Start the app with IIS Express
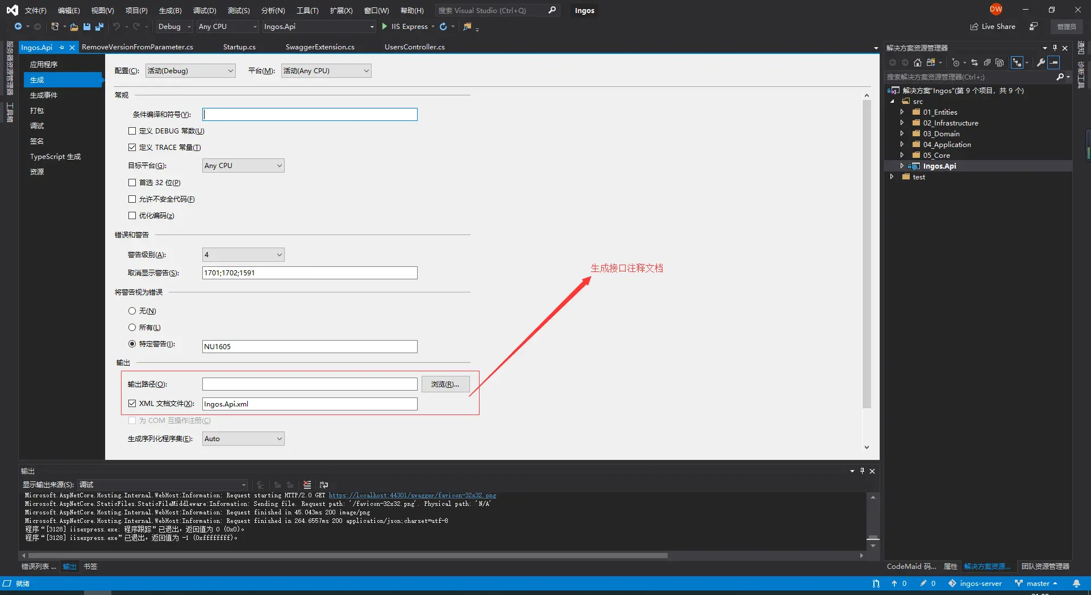Image resolution: width=1091 pixels, height=595 pixels. pos(404,27)
